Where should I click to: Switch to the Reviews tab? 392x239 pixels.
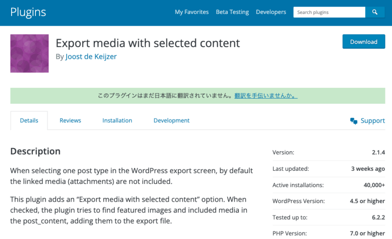(70, 120)
